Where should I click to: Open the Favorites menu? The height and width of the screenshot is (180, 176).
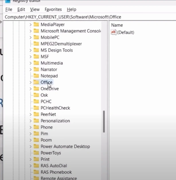[x=53, y=9]
